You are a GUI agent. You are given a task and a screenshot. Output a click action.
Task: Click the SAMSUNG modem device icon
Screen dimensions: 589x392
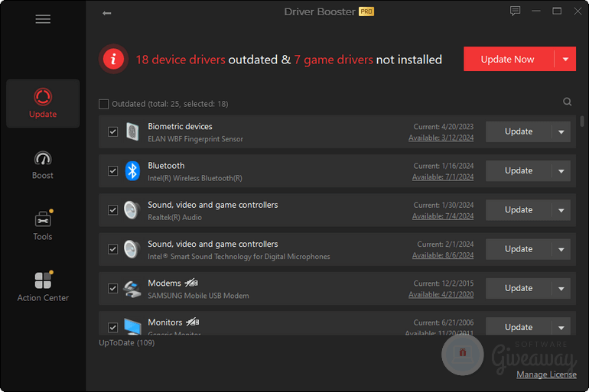132,289
